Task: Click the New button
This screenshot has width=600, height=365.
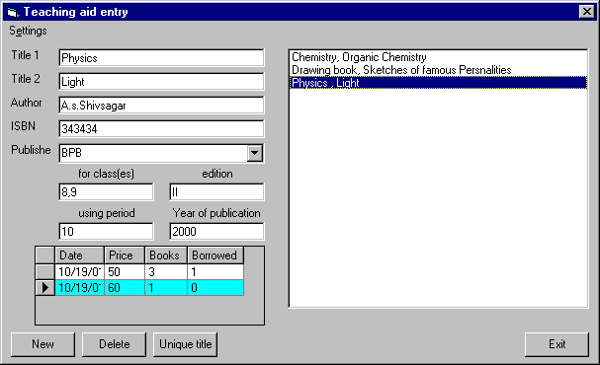Action: point(43,344)
